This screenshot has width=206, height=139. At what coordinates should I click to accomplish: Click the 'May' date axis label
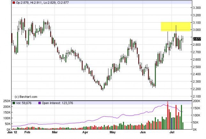[113, 132]
